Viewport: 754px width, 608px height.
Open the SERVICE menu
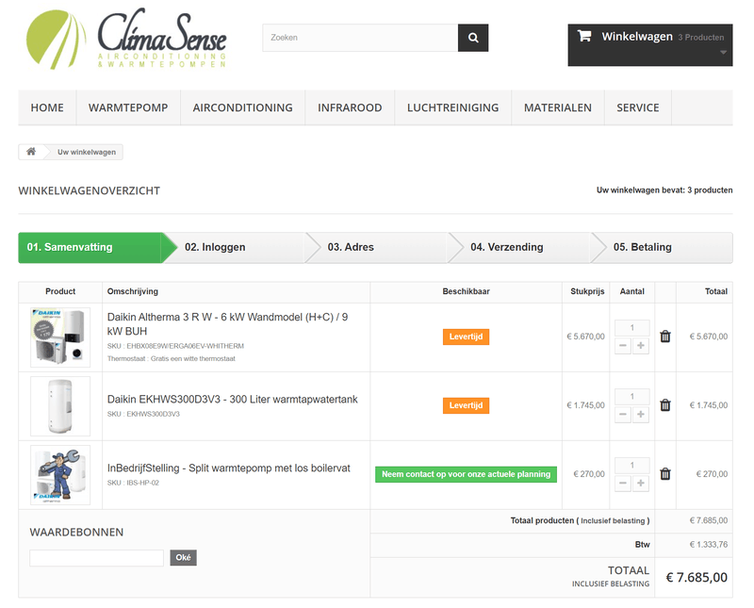pos(638,107)
